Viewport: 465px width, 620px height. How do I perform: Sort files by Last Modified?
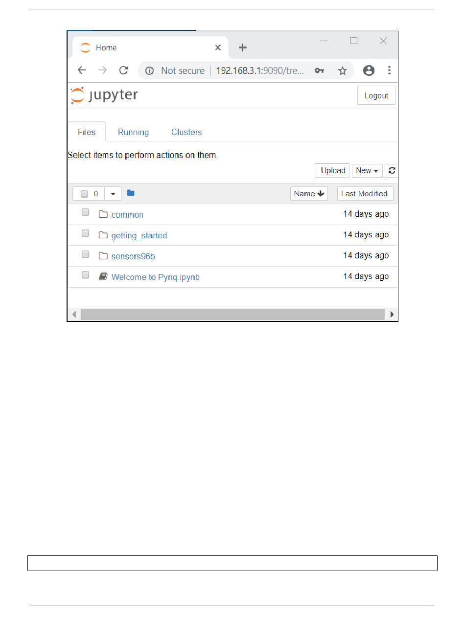pyautogui.click(x=364, y=194)
